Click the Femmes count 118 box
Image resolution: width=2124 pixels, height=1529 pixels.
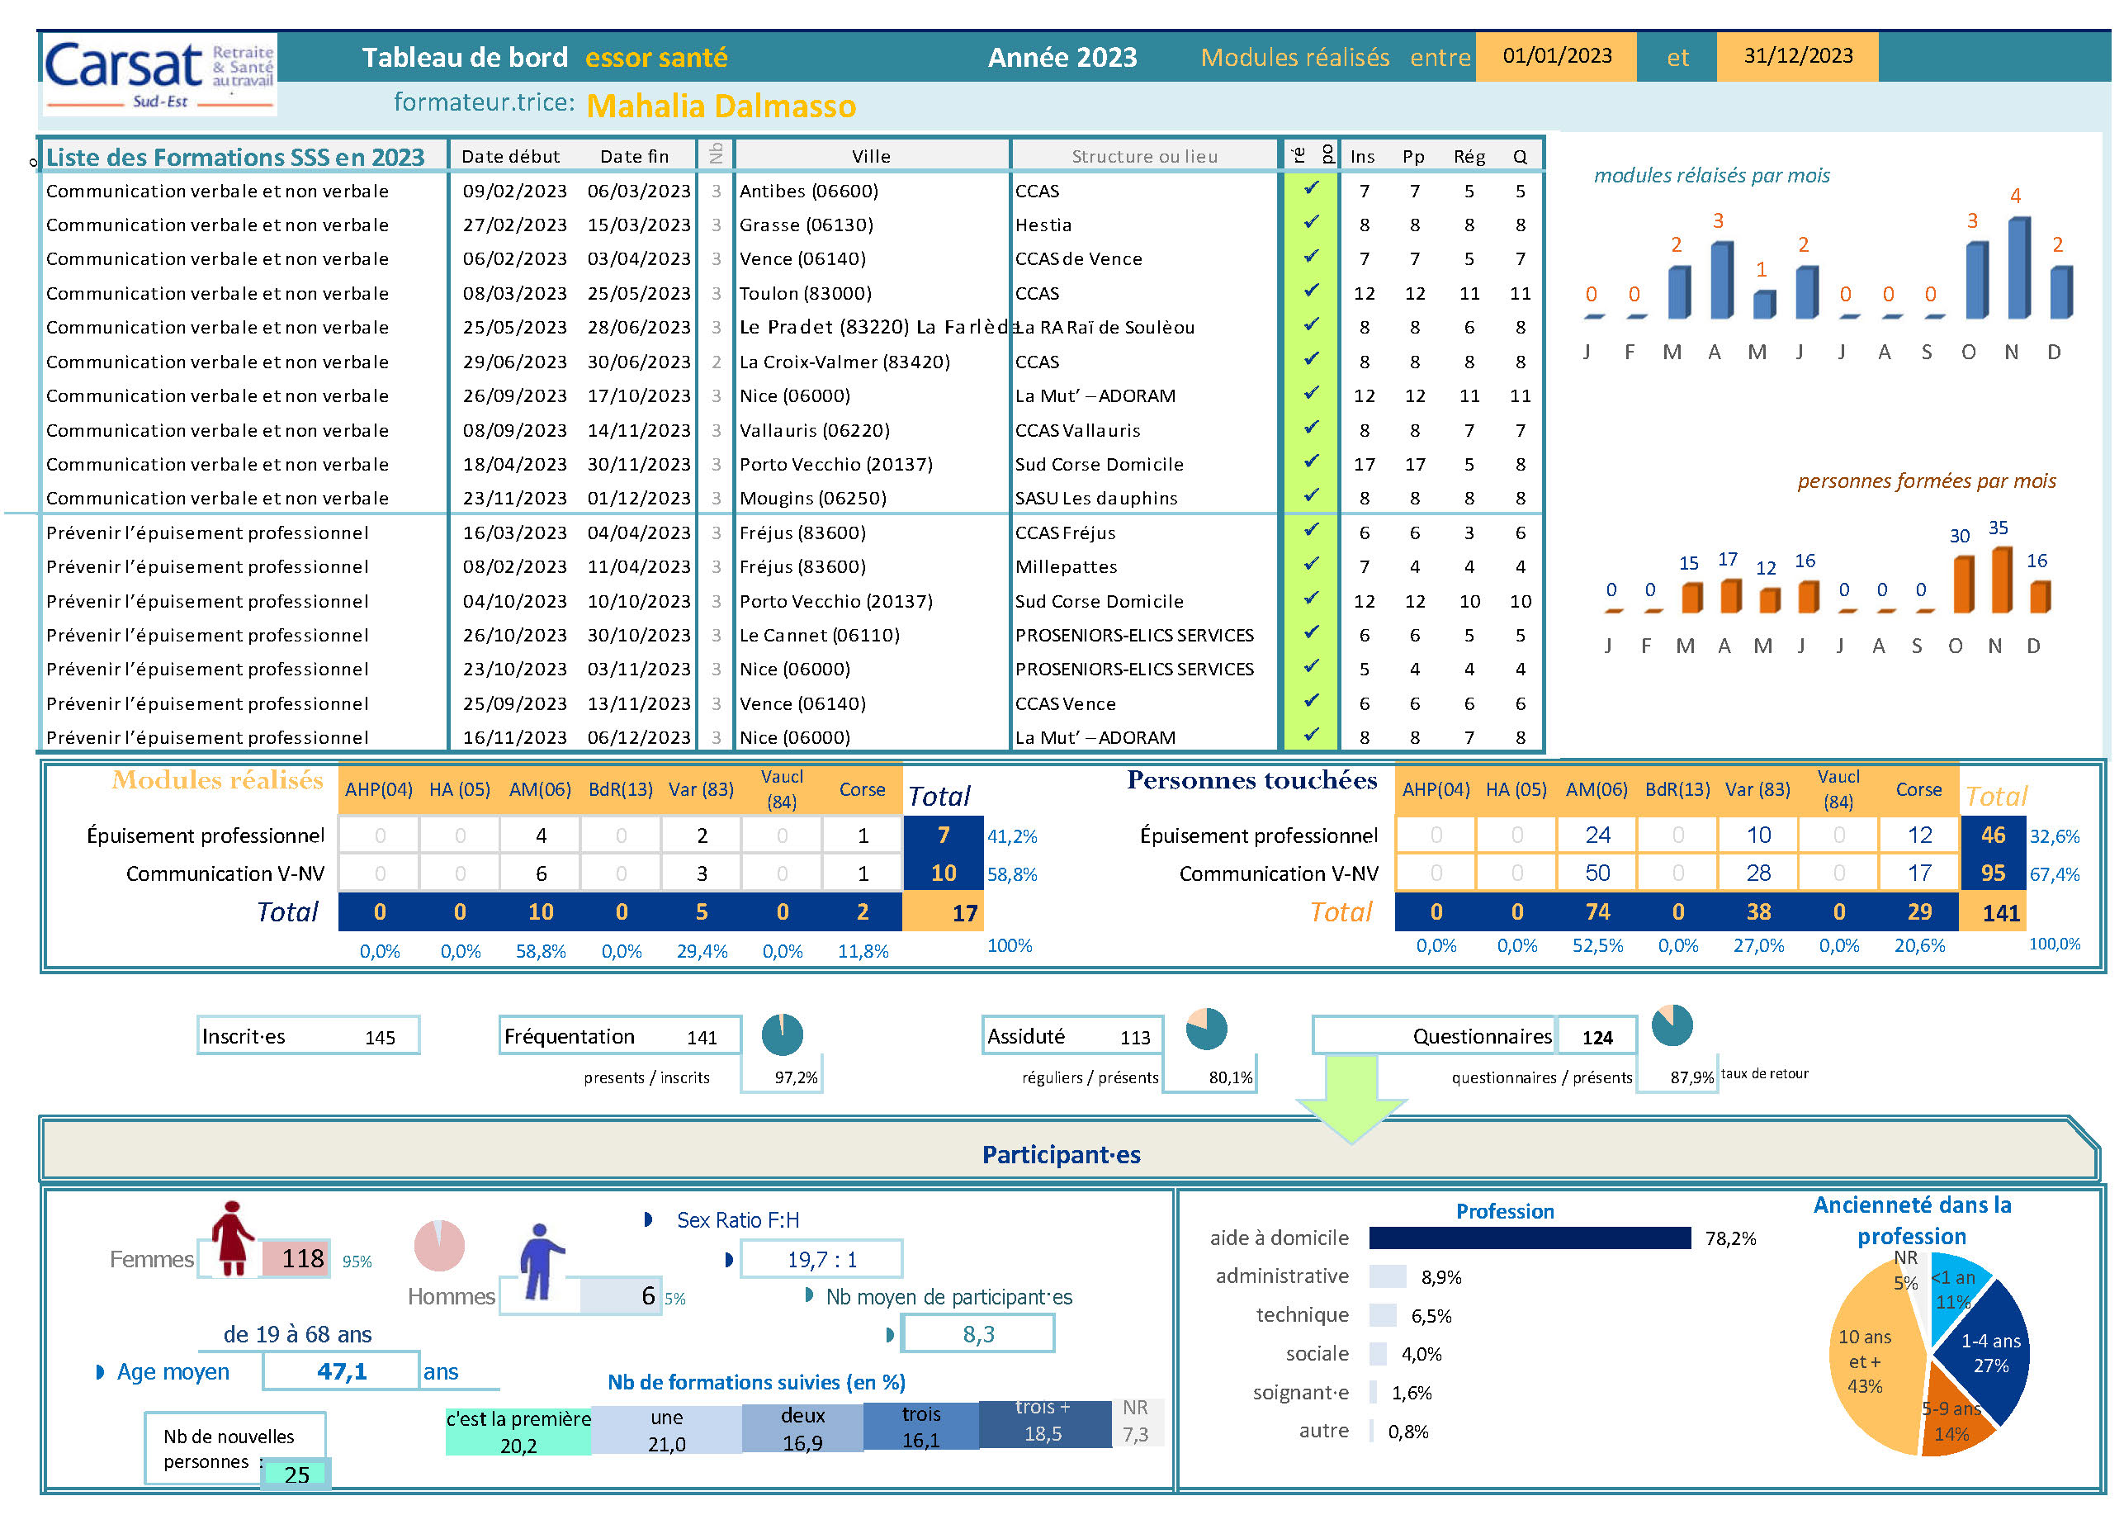295,1257
